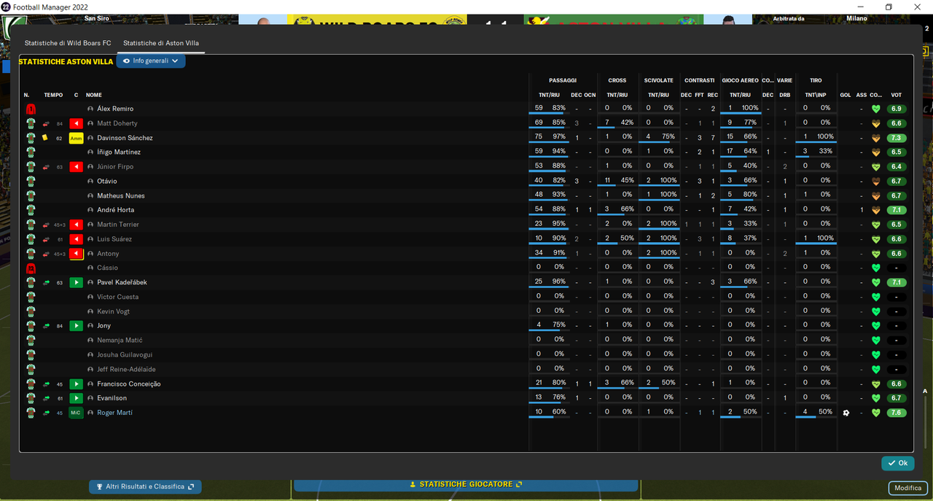
Task: Open player Jeff Reine-Adélaïde
Action: (x=126, y=369)
